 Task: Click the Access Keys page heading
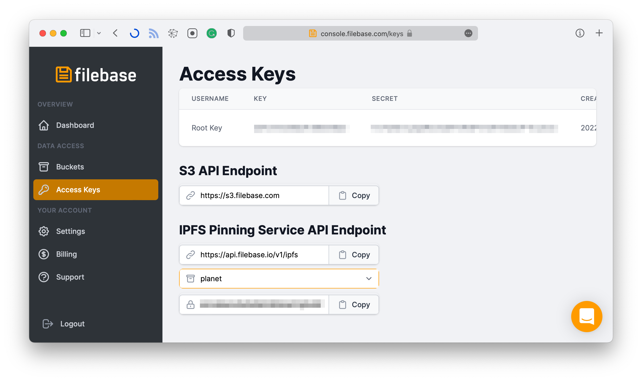point(237,74)
